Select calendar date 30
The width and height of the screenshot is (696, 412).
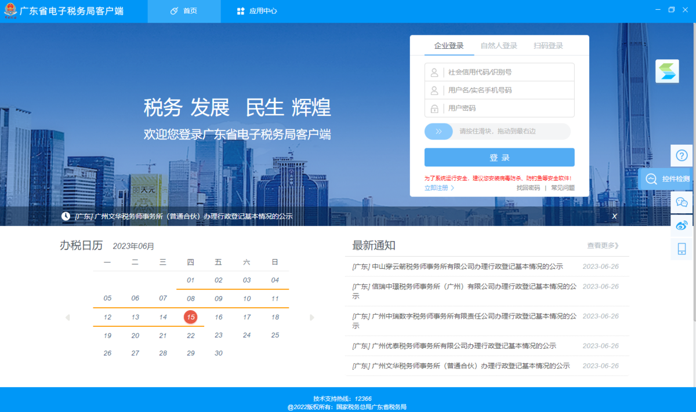tap(219, 353)
